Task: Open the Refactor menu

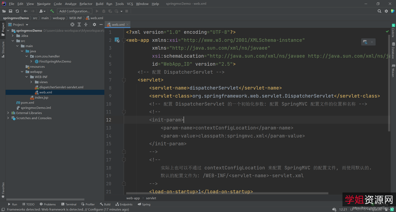Action: (x=86, y=4)
